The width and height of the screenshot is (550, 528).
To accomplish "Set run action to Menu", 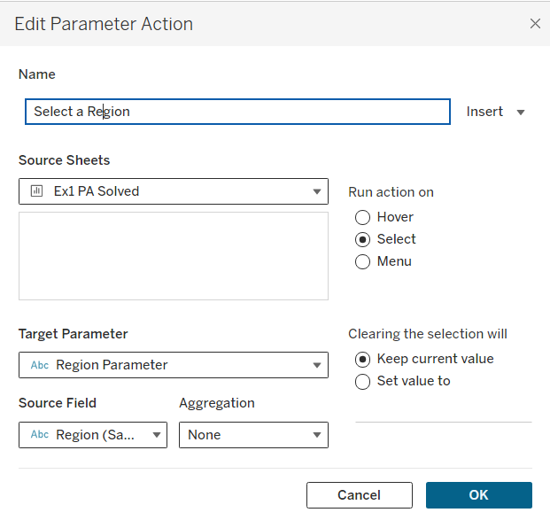I will click(x=362, y=261).
